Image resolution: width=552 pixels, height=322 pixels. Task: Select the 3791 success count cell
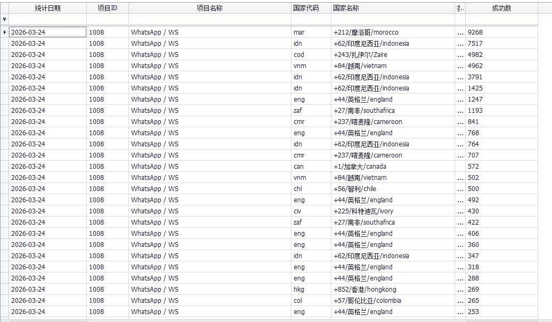click(x=501, y=77)
